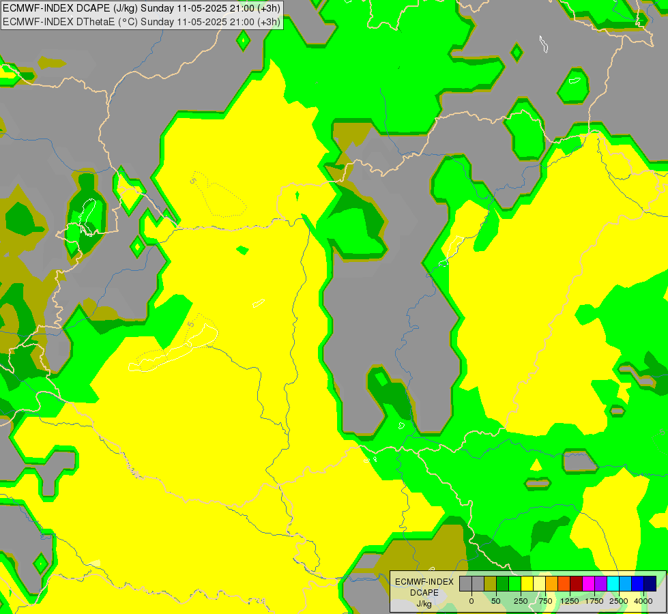Click the navy legend swatch after 4000
Image resolution: width=668 pixels, height=614 pixels.
[650, 583]
